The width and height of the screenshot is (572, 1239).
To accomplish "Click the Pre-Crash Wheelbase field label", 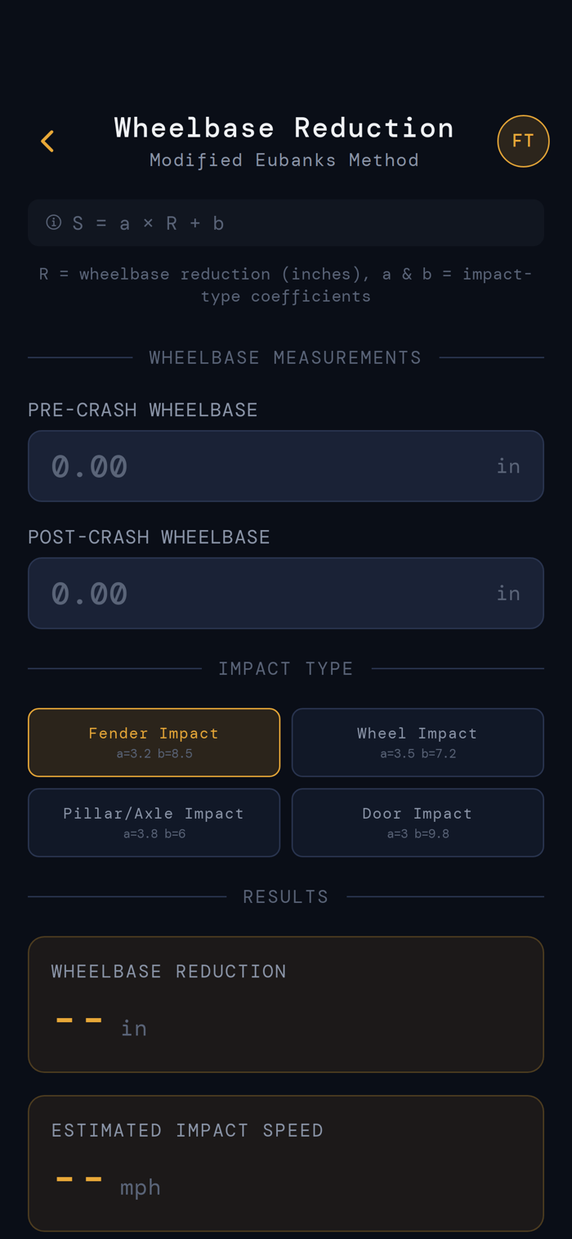I will pyautogui.click(x=143, y=411).
